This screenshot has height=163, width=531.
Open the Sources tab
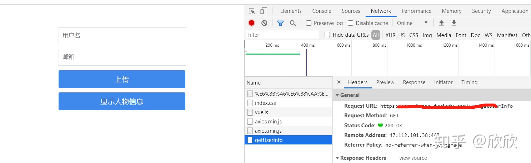(x=351, y=11)
